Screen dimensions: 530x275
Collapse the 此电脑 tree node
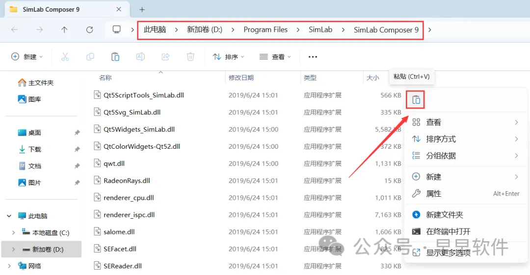click(9, 216)
